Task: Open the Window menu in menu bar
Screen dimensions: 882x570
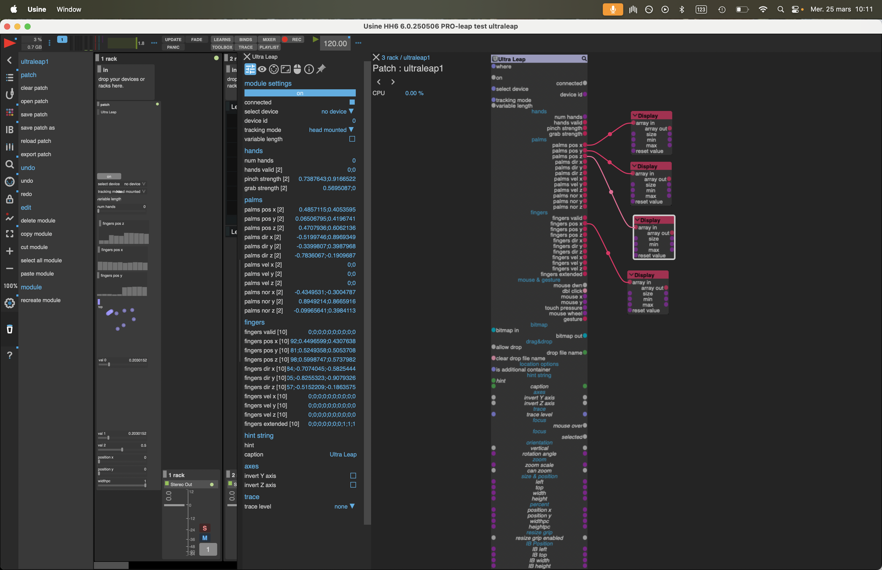Action: (69, 9)
